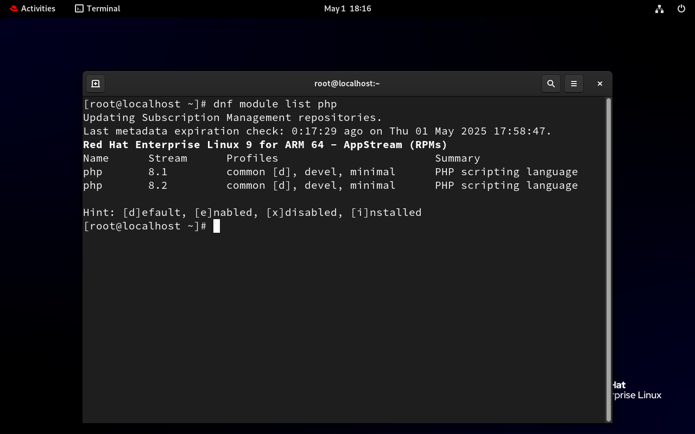Click the 'dnf module list php' command text

tap(275, 104)
